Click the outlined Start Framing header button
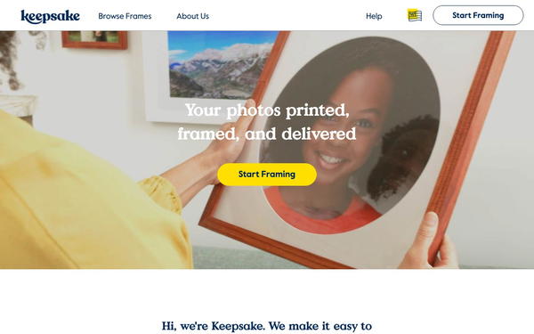Viewport: 534px width, 334px height. coord(478,15)
